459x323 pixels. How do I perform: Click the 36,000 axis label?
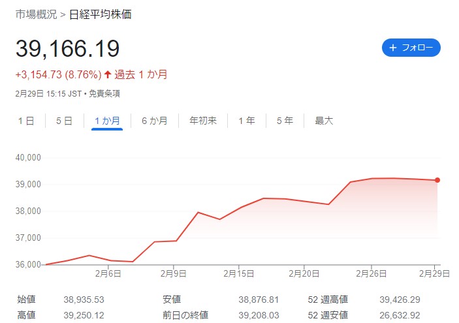click(x=28, y=264)
